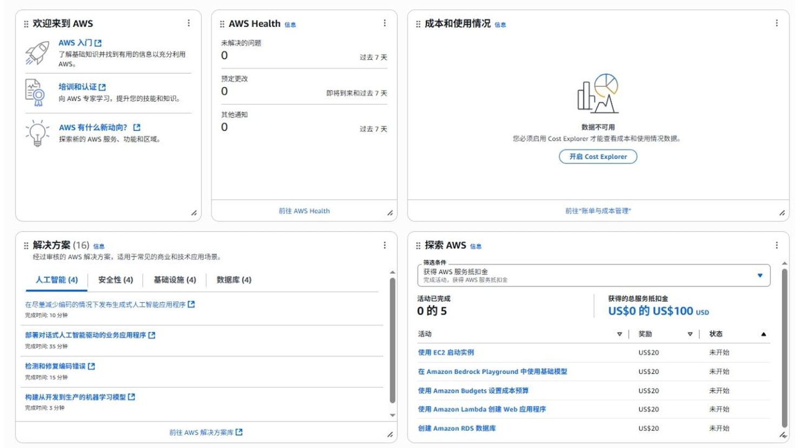Image resolution: width=799 pixels, height=448 pixels.
Task: Click the lightbulb icon for AWS 有什么新动向
Action: click(37, 133)
